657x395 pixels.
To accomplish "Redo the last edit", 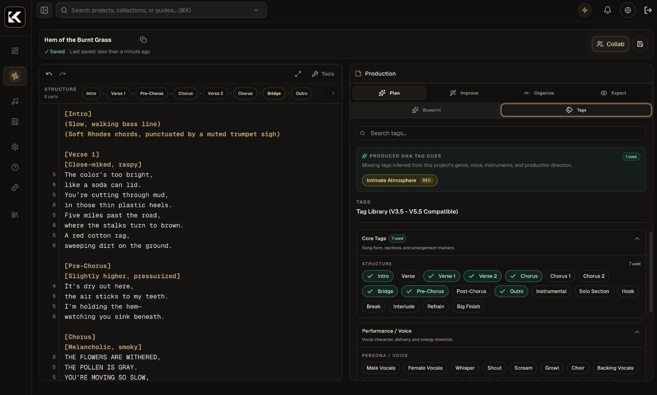I will [62, 74].
